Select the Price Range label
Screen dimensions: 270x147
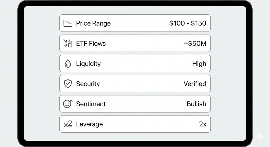click(93, 23)
